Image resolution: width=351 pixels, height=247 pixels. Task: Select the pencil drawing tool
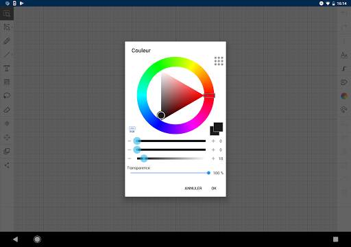(7, 41)
